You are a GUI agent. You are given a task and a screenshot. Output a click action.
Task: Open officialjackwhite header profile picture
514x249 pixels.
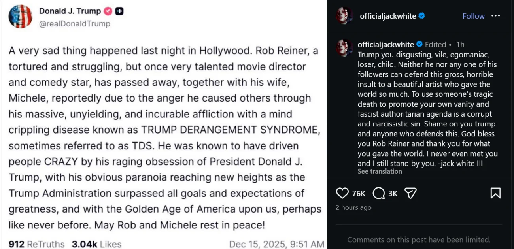point(344,16)
